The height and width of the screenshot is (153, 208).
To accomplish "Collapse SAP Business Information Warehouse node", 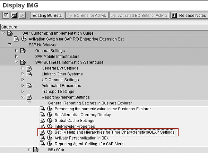I will pos(16,62).
